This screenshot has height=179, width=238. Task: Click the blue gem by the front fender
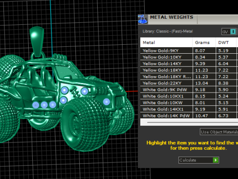click(x=107, y=101)
